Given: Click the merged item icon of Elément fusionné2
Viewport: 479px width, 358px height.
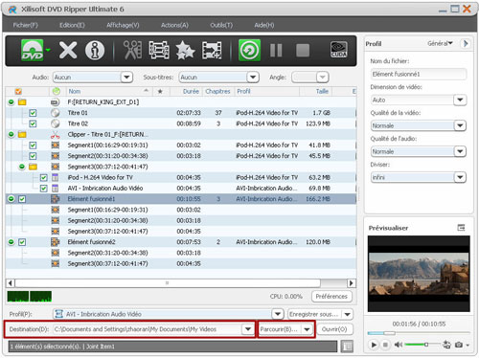Looking at the screenshot, I should click(56, 242).
